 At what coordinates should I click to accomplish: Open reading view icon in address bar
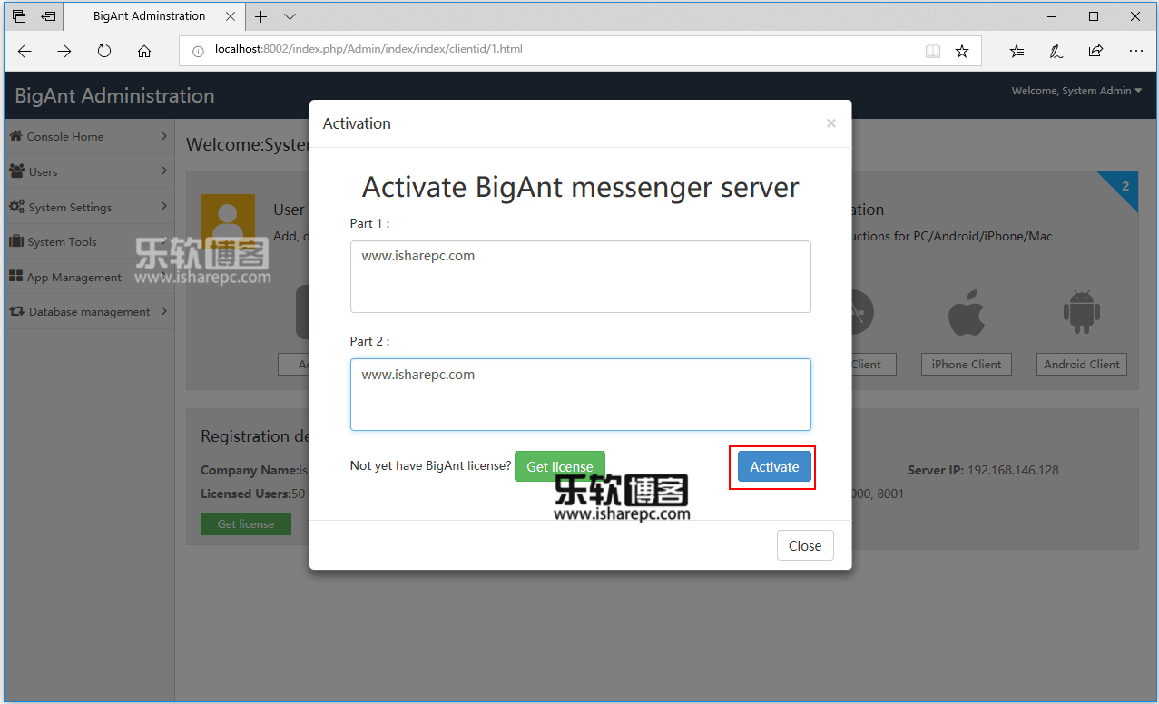pyautogui.click(x=933, y=52)
